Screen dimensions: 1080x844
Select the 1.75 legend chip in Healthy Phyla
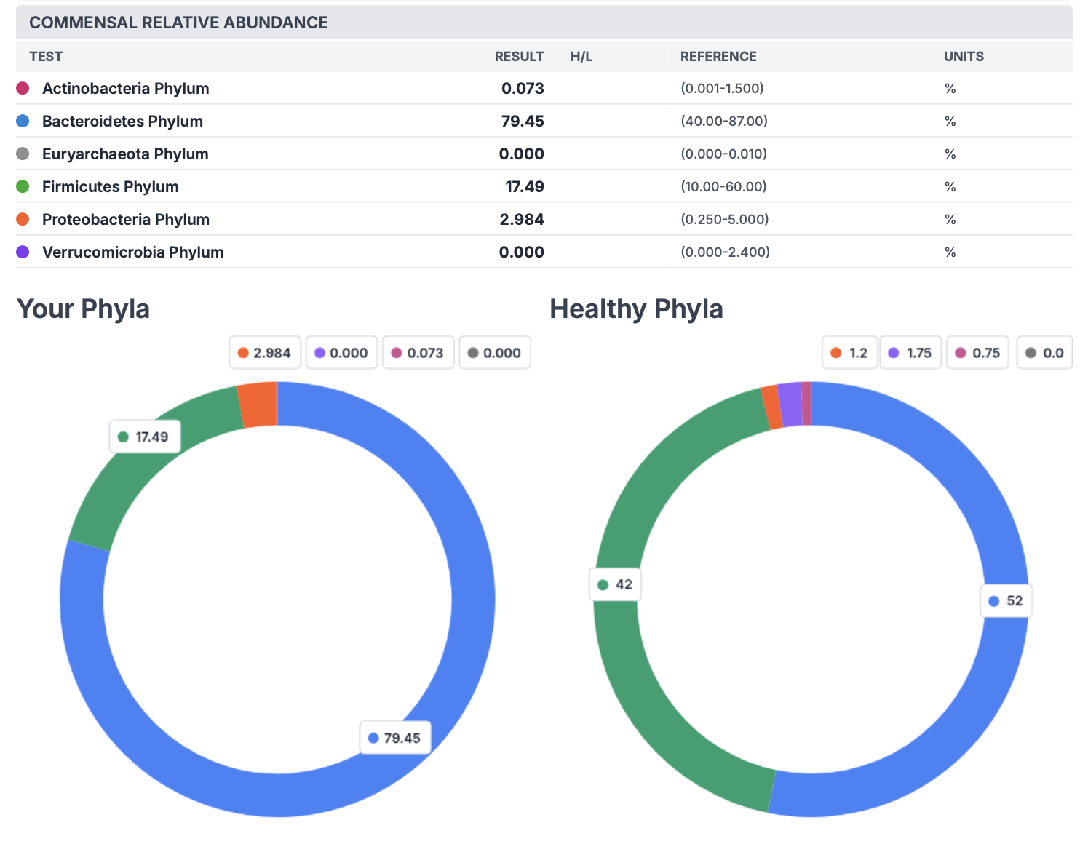click(x=910, y=353)
